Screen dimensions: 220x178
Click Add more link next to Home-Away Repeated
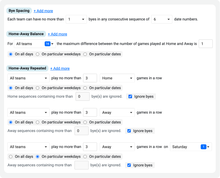(60, 68)
